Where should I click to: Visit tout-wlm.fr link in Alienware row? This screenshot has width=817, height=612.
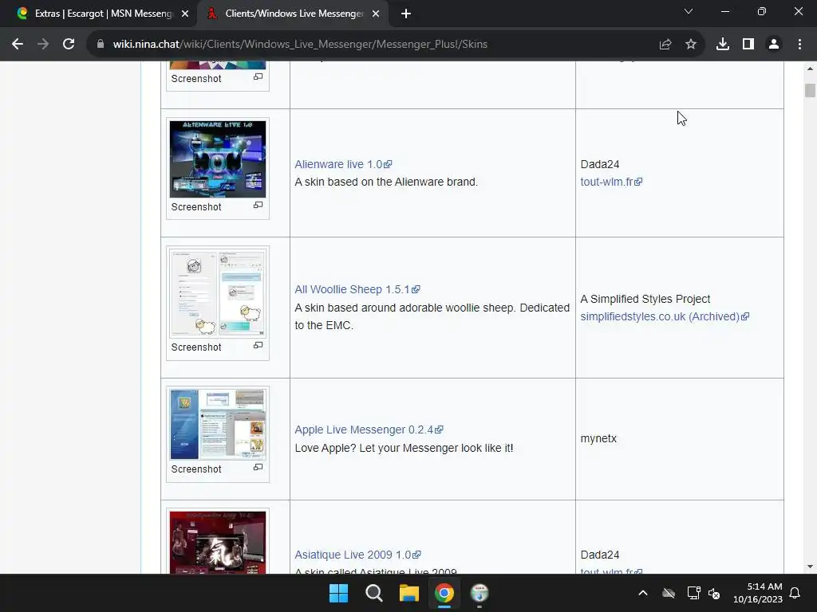[x=606, y=182]
